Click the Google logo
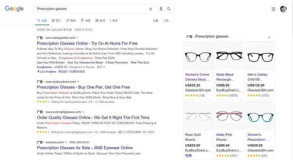Screen dimensions: 293x160 (x=14, y=8)
